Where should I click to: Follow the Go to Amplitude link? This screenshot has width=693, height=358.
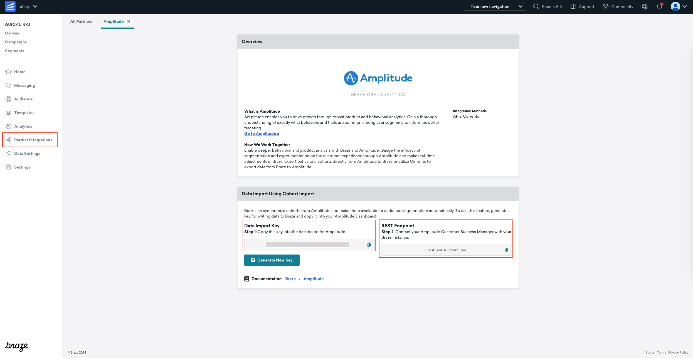pyautogui.click(x=262, y=134)
